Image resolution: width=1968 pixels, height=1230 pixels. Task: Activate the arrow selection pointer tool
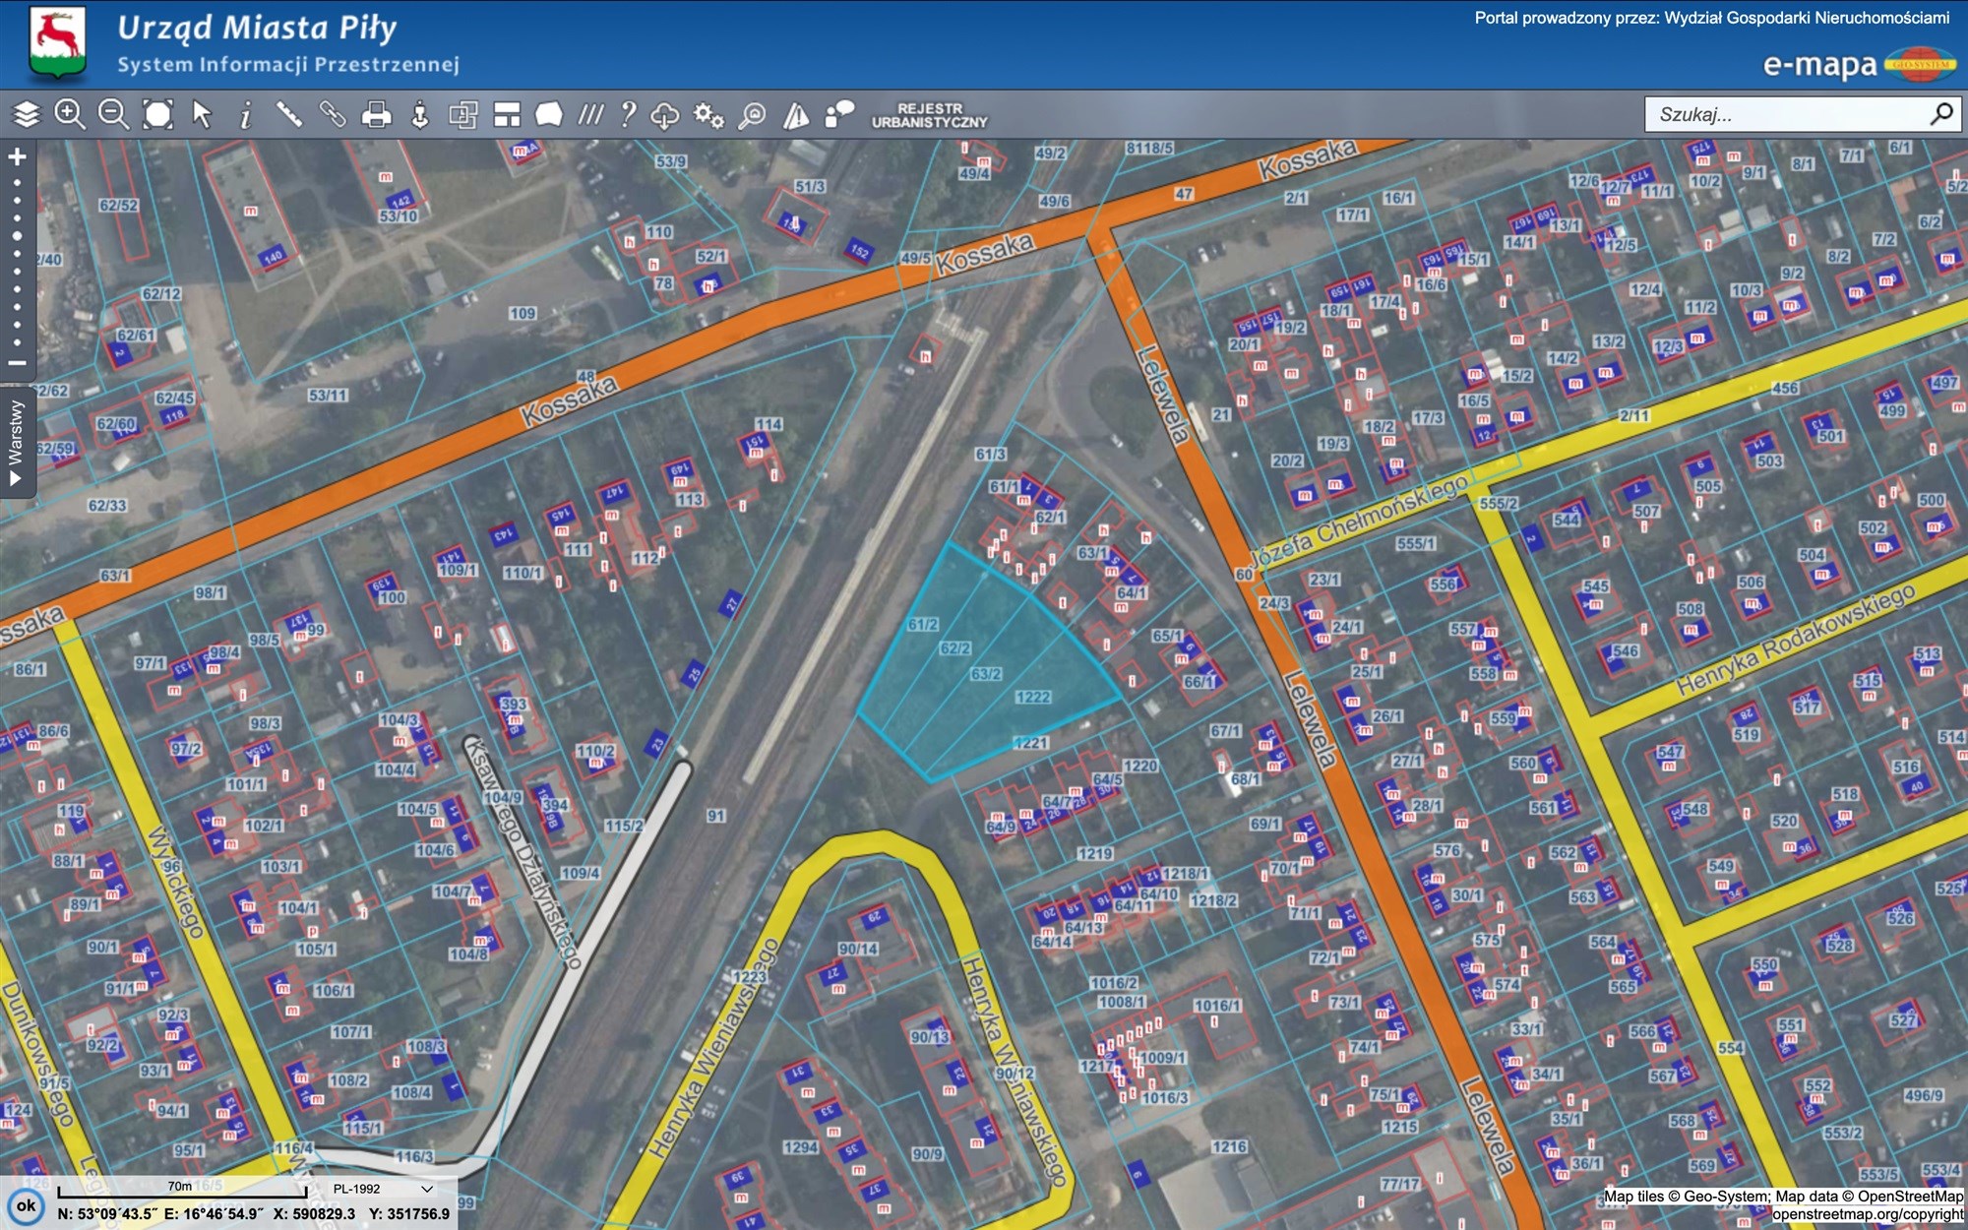point(202,115)
